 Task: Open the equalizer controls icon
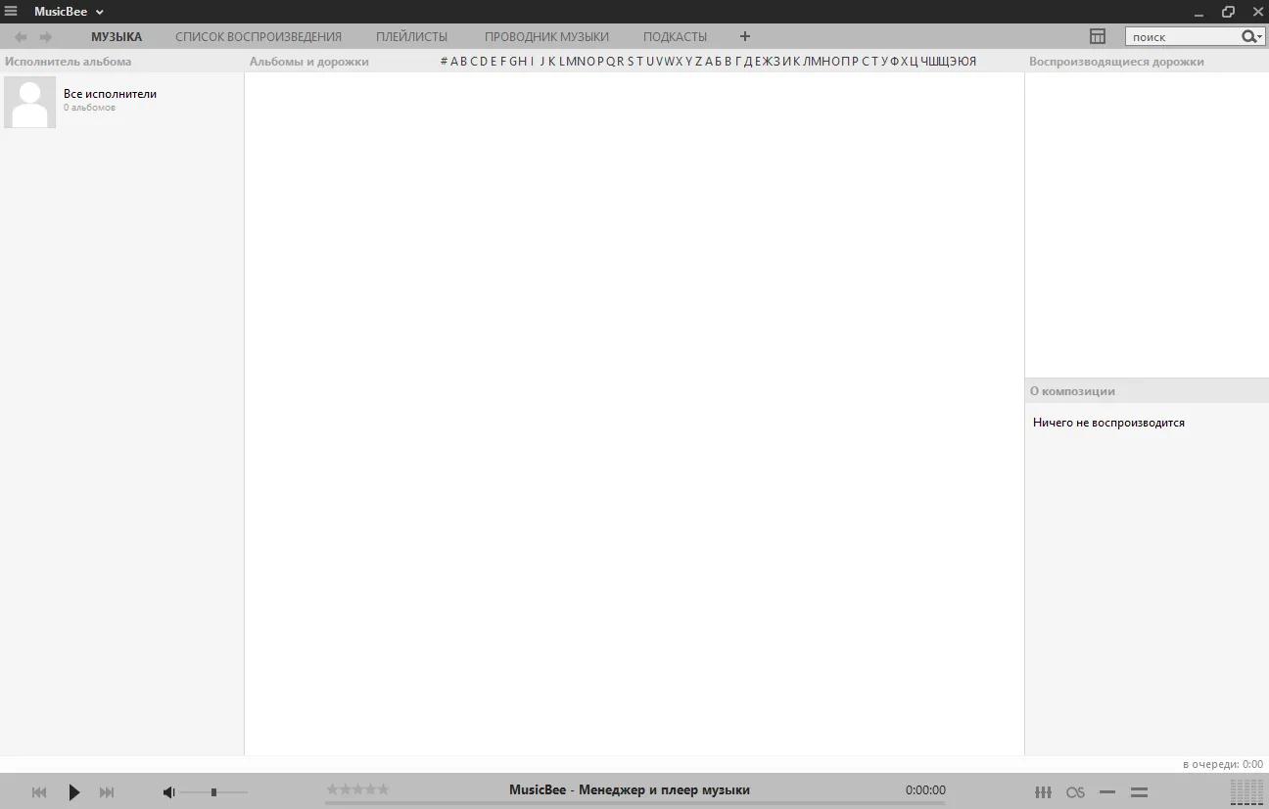1044,792
